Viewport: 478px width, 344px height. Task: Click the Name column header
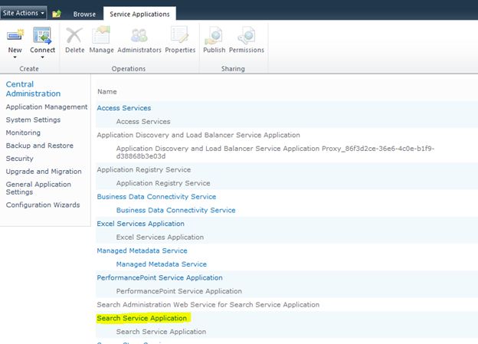pos(106,91)
